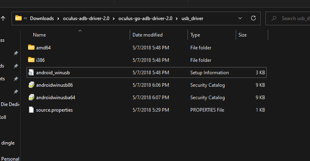The width and height of the screenshot is (310, 161).
Task: Click the androidwinusba64 catalog file icon
Action: point(31,98)
